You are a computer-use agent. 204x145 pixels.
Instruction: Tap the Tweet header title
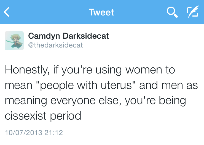point(101,12)
